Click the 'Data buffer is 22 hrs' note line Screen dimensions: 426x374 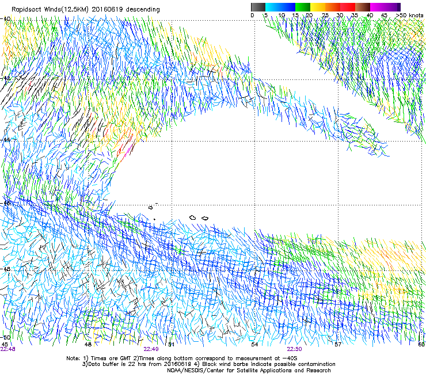(x=209, y=364)
